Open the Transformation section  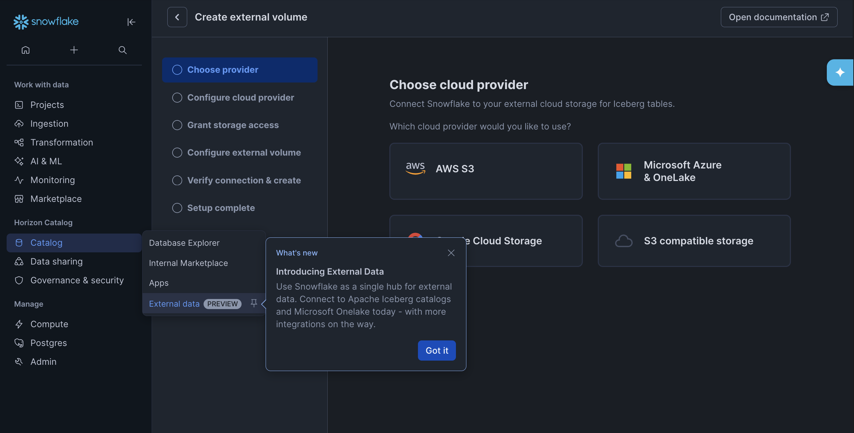[x=62, y=142]
